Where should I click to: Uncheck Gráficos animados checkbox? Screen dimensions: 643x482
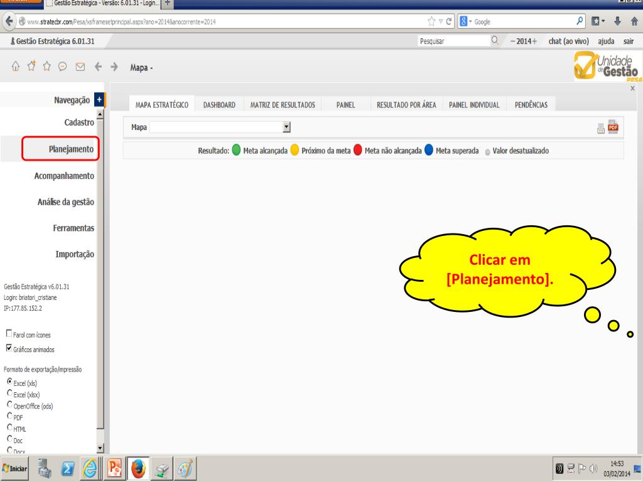(9, 348)
